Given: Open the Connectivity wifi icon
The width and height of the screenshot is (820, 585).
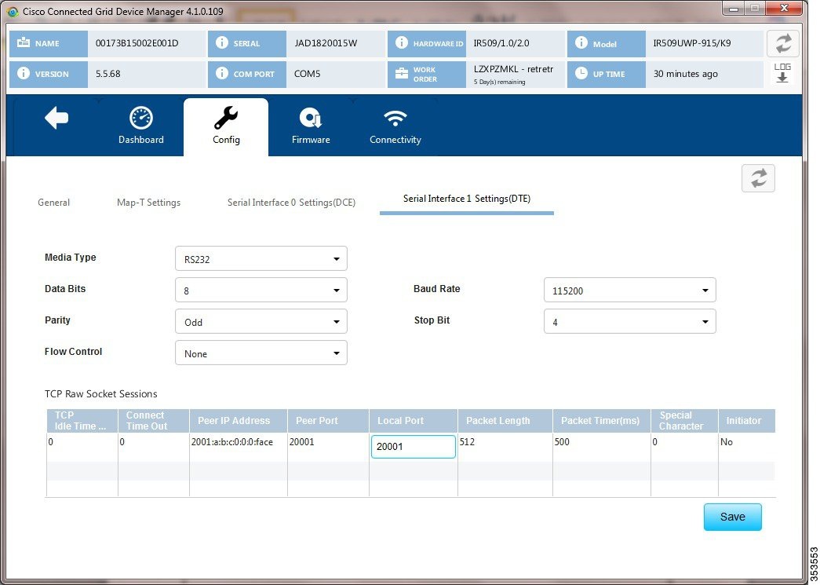Looking at the screenshot, I should coord(395,119).
